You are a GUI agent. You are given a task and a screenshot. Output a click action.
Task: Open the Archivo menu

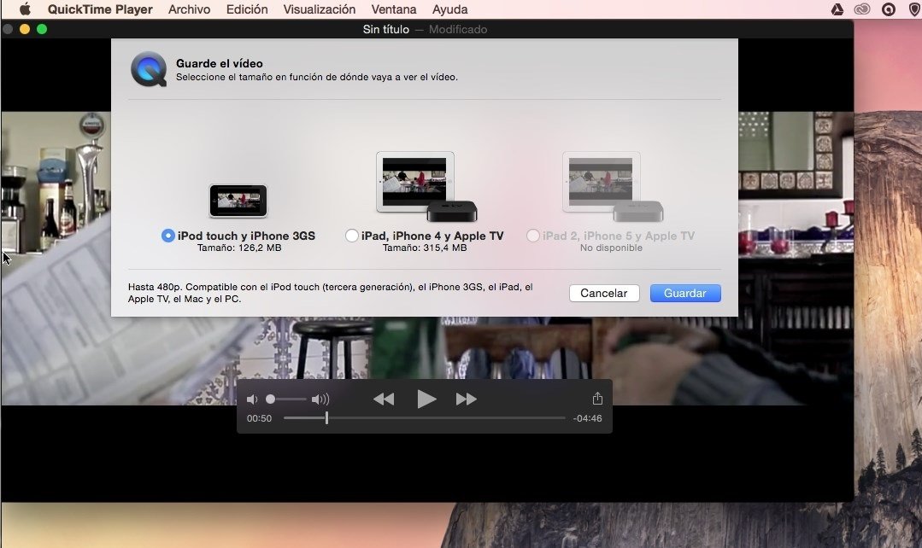tap(190, 9)
